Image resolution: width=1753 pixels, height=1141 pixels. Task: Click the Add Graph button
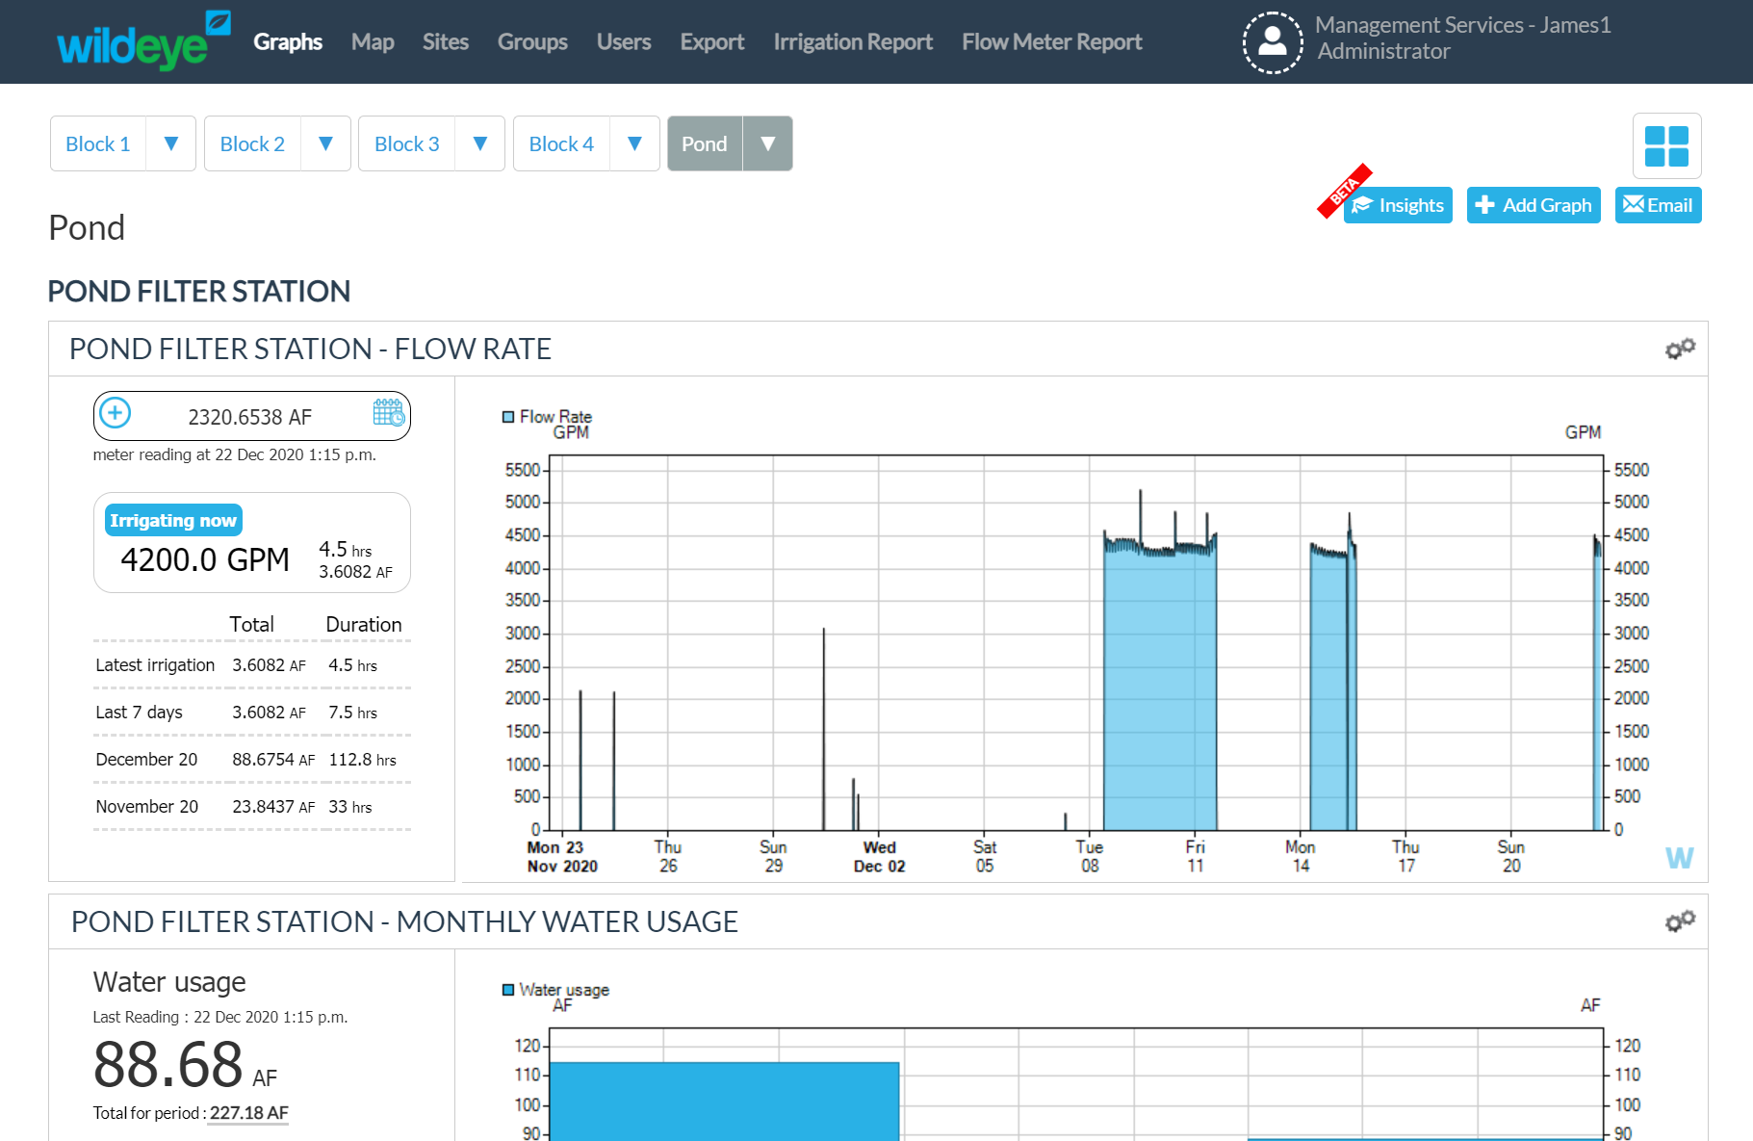1534,205
